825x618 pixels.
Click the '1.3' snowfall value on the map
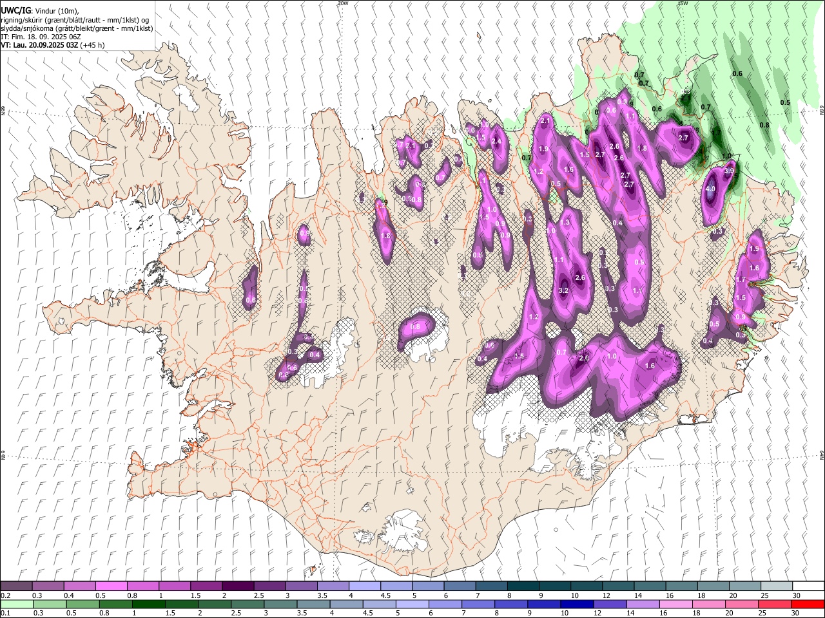(565, 222)
